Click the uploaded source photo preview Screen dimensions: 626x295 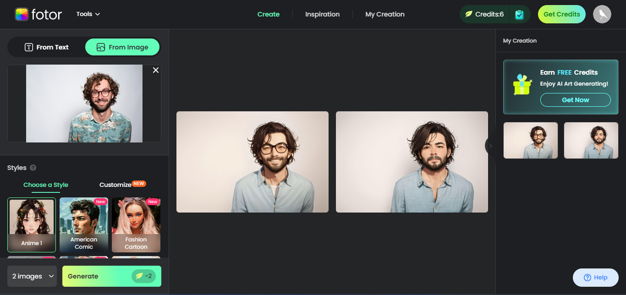point(84,104)
